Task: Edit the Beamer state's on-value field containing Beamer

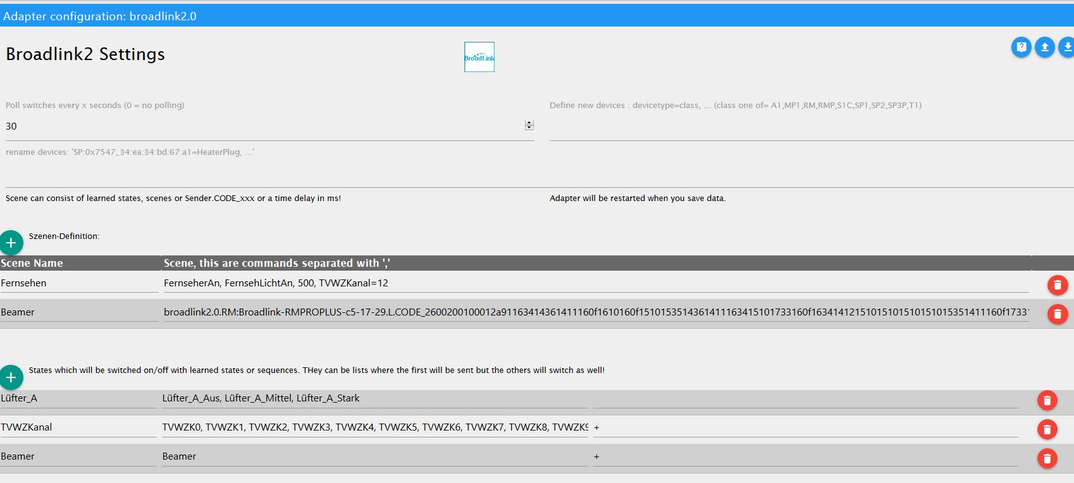Action: (375, 456)
